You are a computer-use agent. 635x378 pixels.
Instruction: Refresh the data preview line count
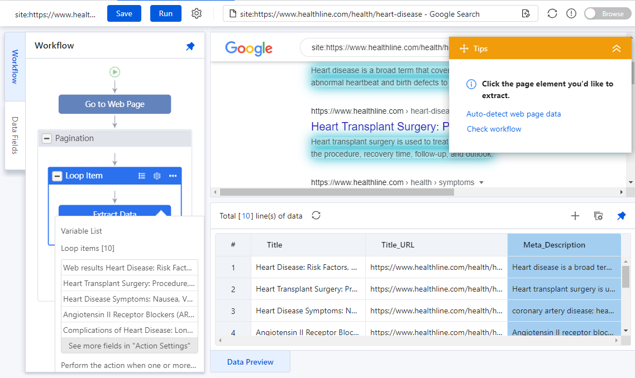316,215
